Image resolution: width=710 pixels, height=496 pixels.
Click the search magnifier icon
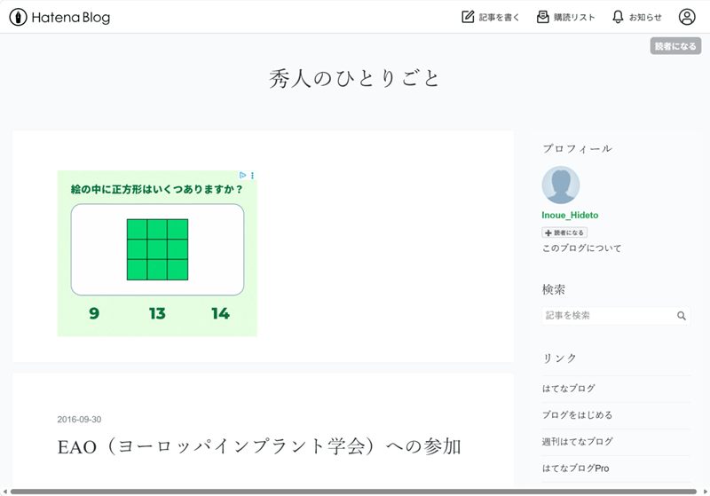pyautogui.click(x=682, y=316)
